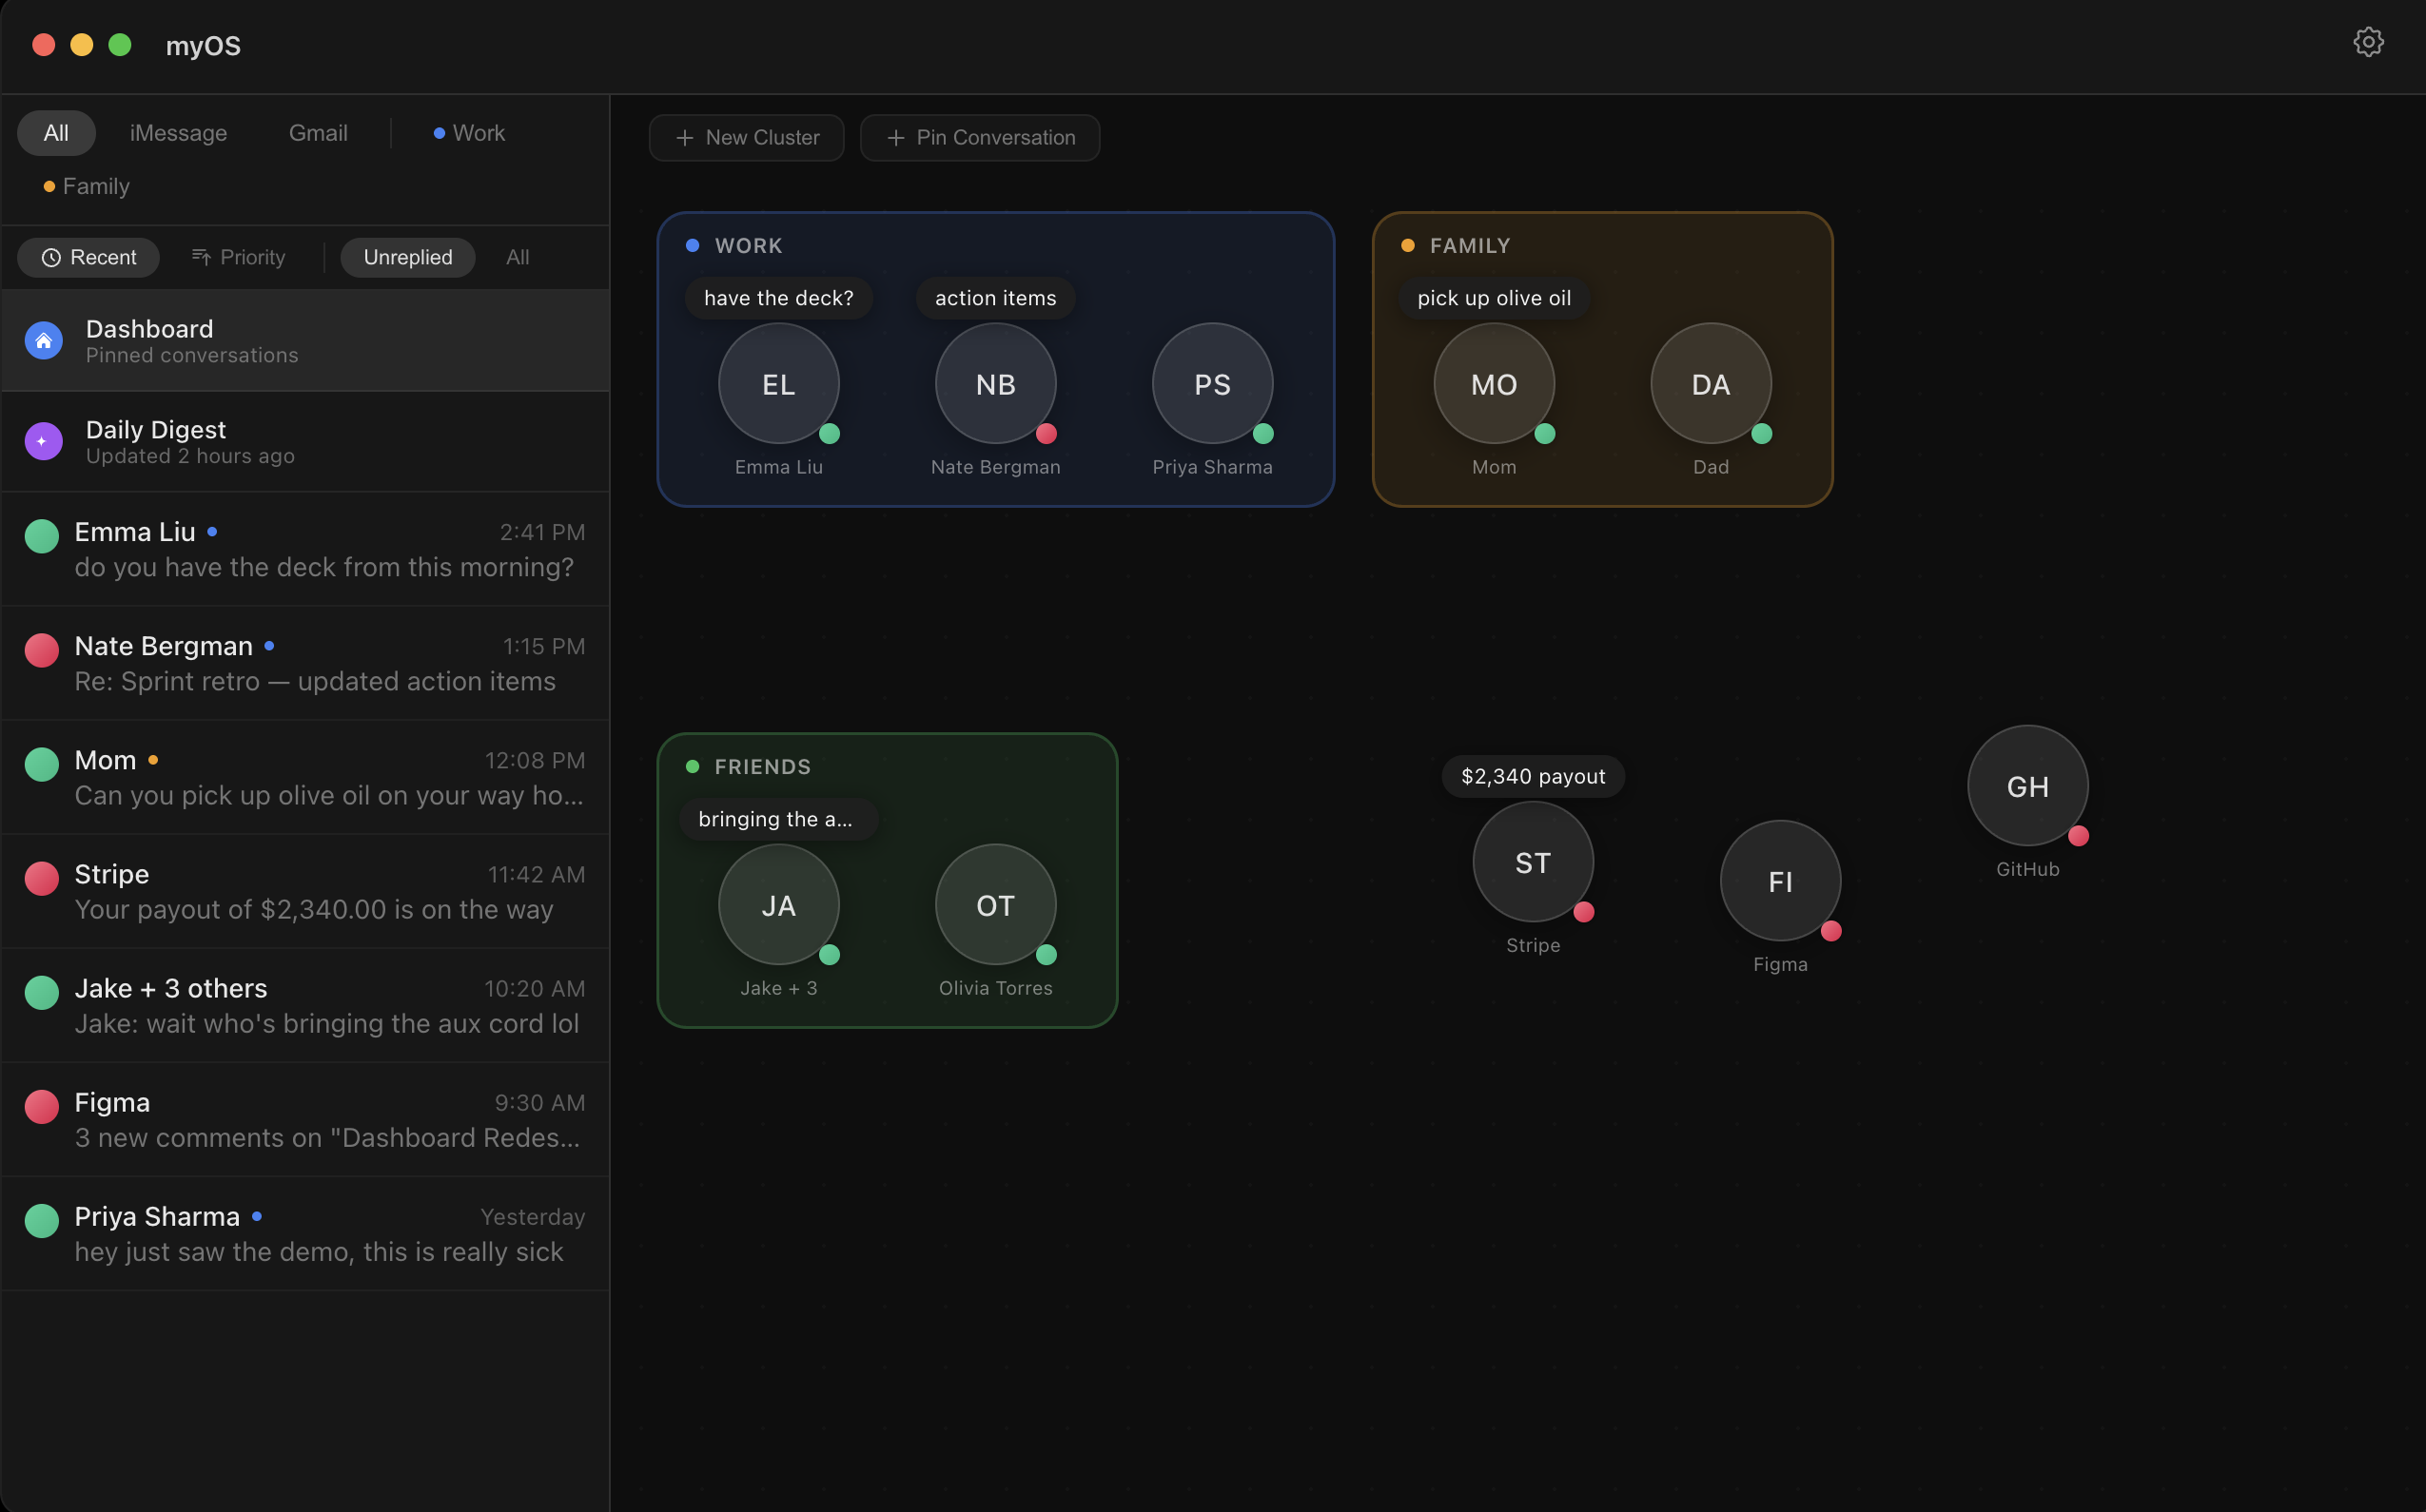
Task: Expand the '$2,340 payout' bubble
Action: tap(1532, 776)
